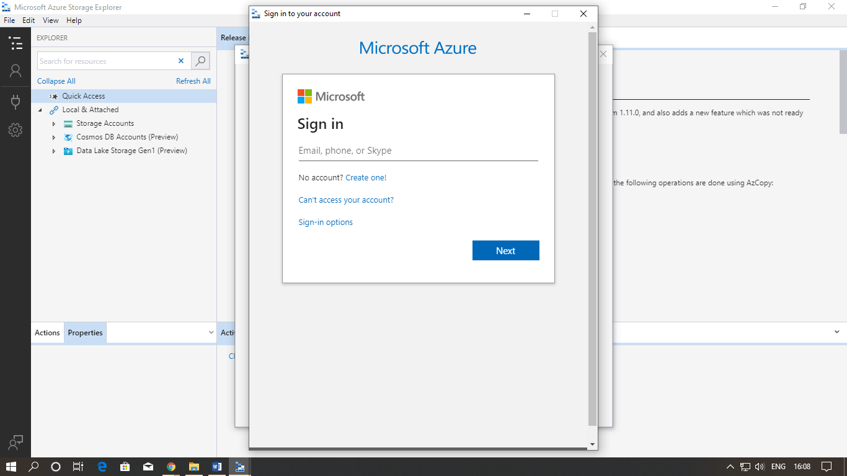The width and height of the screenshot is (847, 476).
Task: Open the volume control in the system tray
Action: click(x=760, y=467)
